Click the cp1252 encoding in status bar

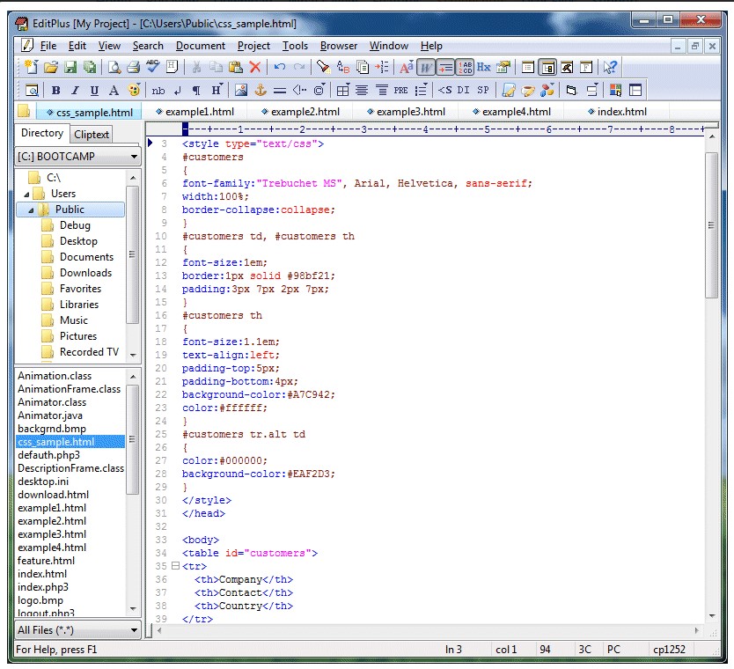pyautogui.click(x=669, y=650)
